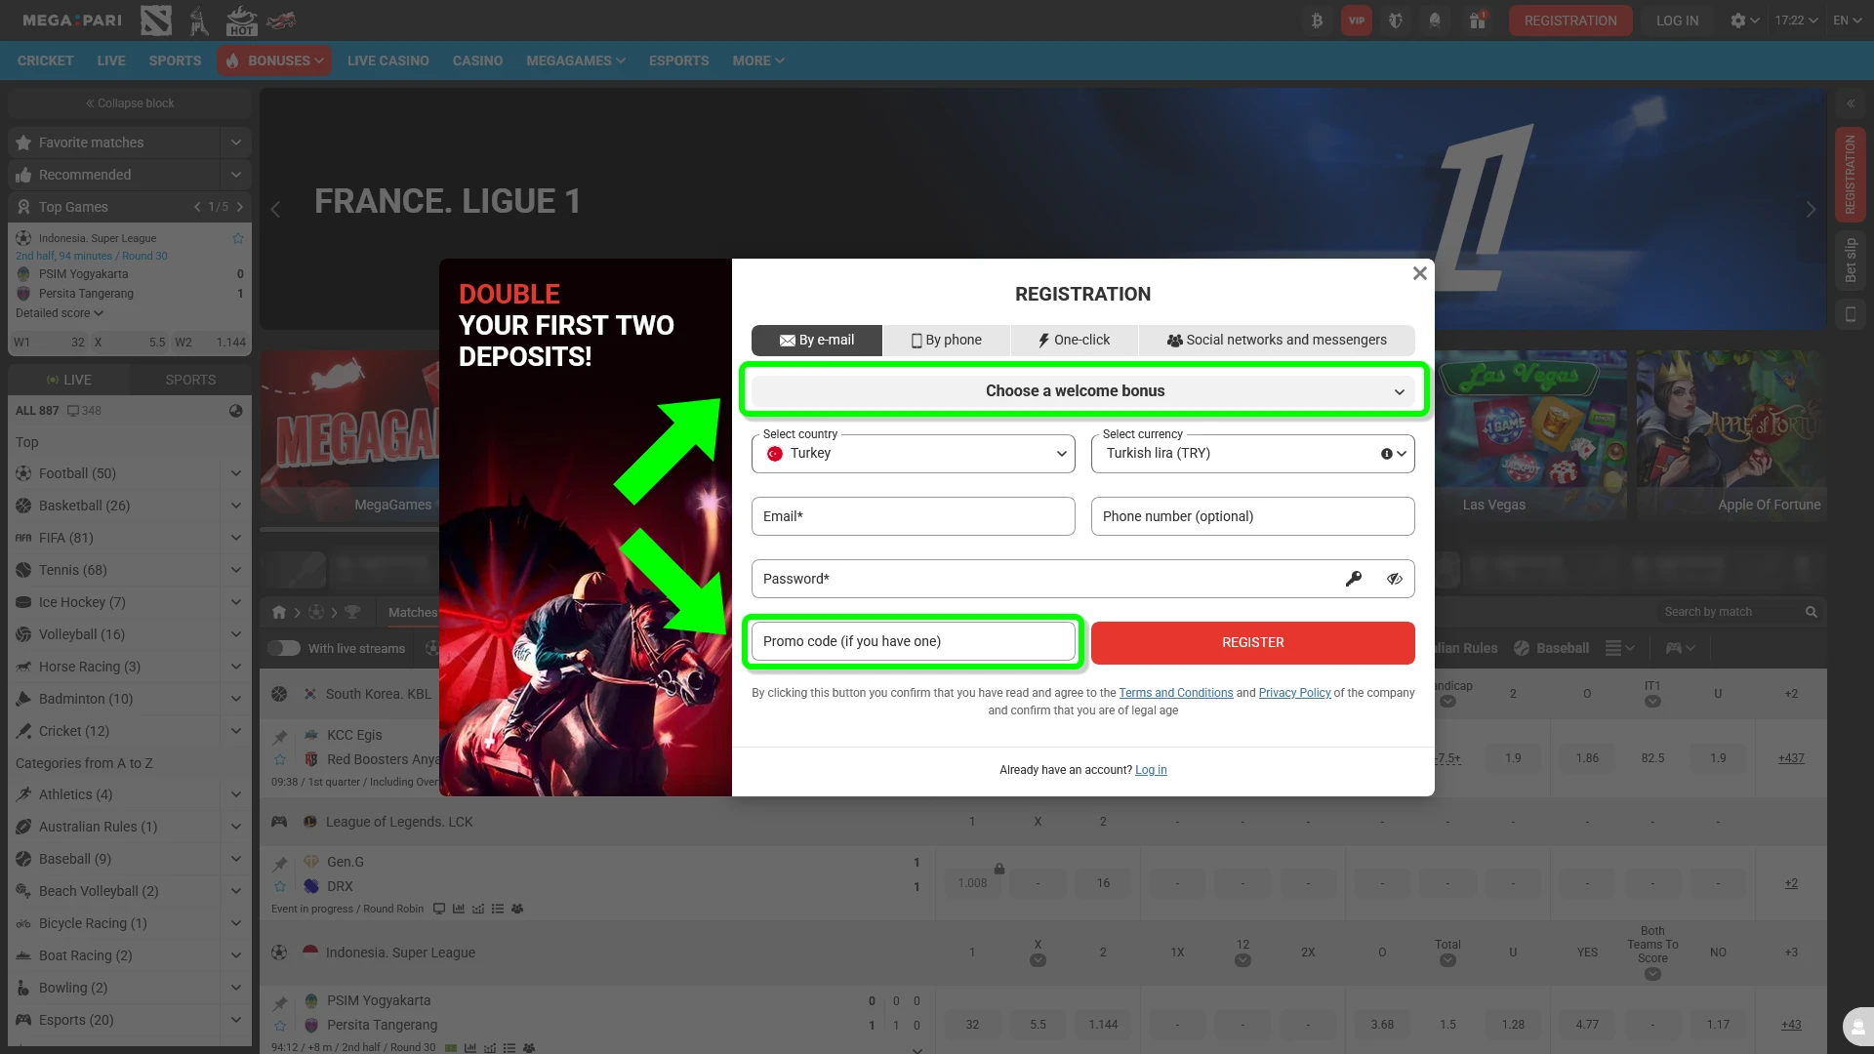Click the VIP badge icon
Screen dimensions: 1874x1054
click(1357, 20)
